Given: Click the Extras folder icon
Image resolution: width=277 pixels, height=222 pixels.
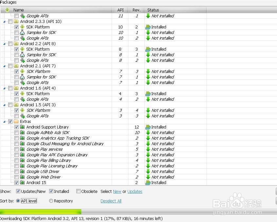Looking at the screenshot, I should click(16, 121).
